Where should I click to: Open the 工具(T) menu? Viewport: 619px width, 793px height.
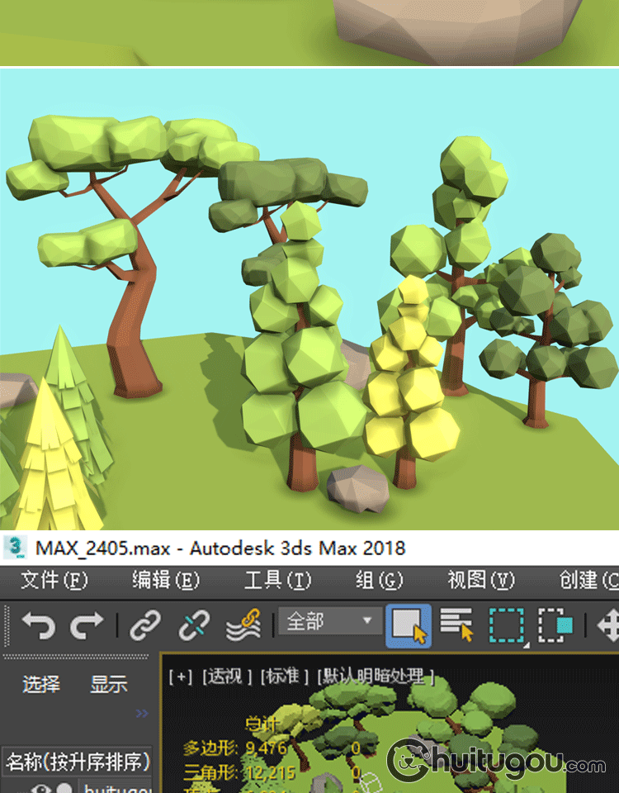[277, 581]
